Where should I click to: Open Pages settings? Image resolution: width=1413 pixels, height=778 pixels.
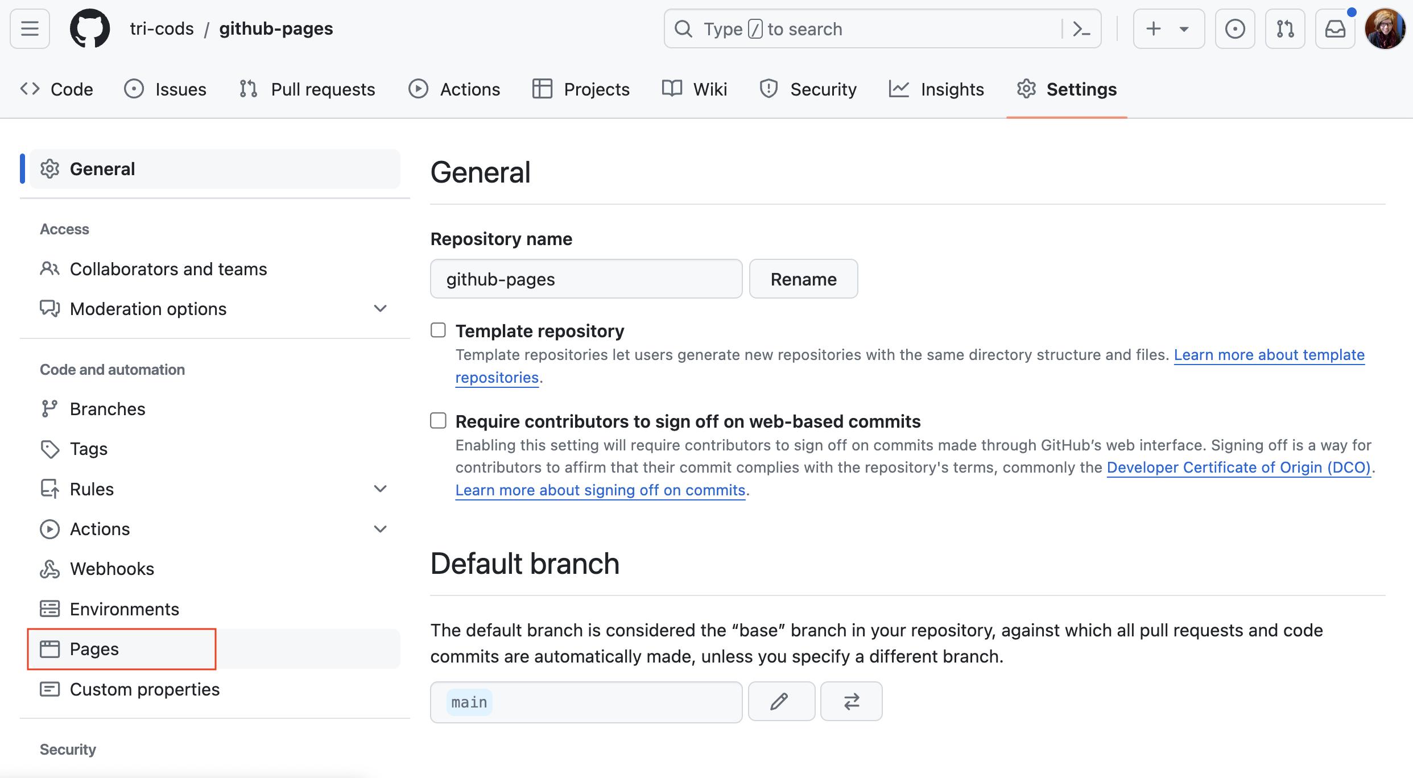click(215, 649)
